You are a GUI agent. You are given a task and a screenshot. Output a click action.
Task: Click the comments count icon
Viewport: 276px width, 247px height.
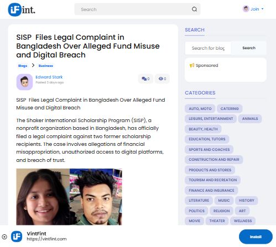pyautogui.click(x=144, y=78)
